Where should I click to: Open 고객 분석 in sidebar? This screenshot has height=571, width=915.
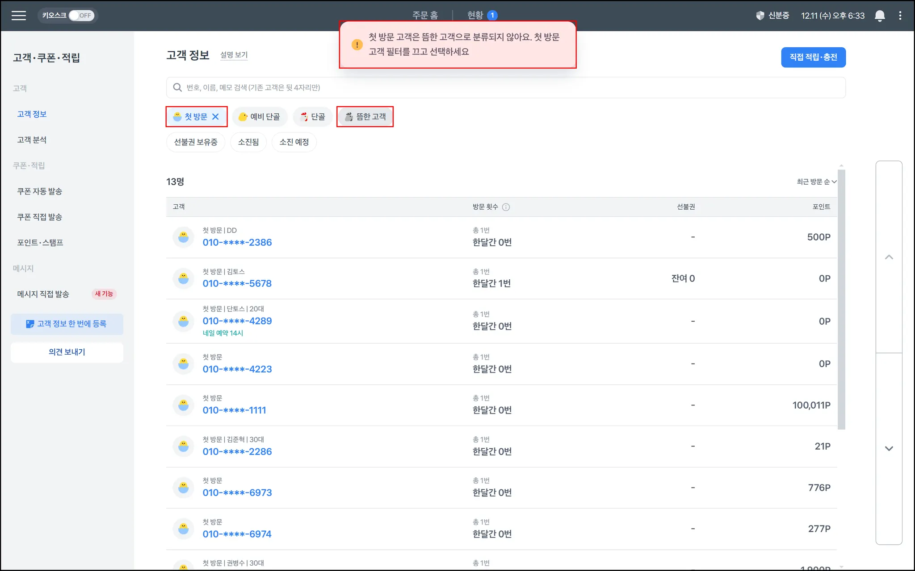[x=32, y=140]
